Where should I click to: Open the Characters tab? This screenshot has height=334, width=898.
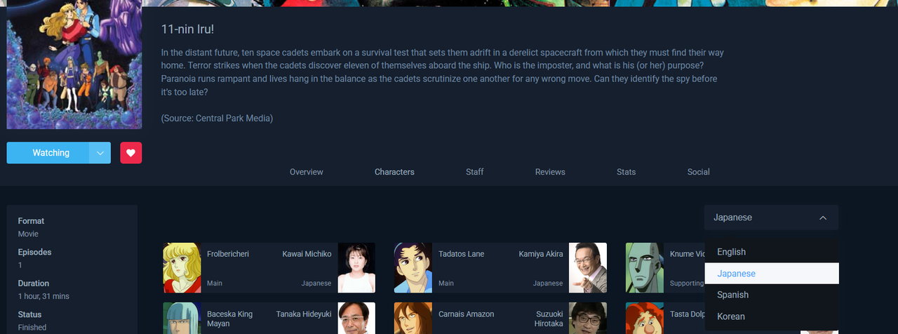(394, 172)
